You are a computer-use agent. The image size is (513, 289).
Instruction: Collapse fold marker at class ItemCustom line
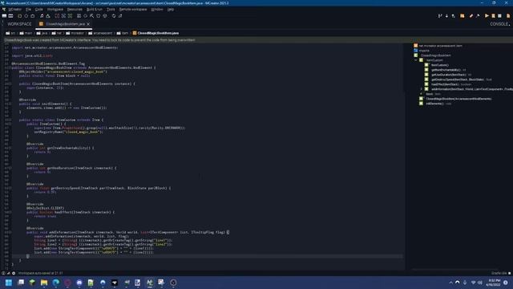click(10, 120)
